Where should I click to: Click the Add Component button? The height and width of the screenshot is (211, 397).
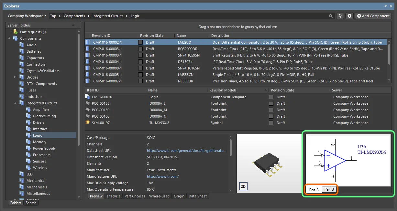[373, 16]
